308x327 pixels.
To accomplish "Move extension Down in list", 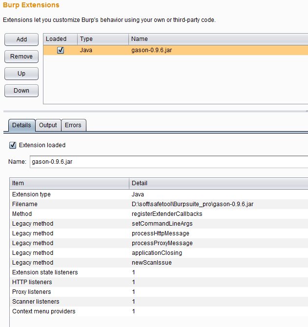I will 21,91.
